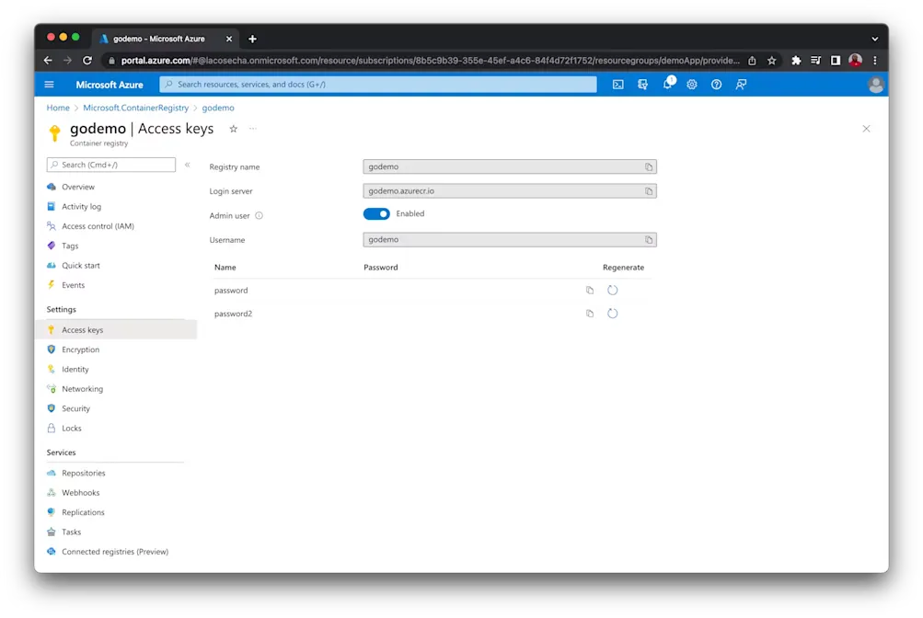
Task: Copy the Login server value
Action: 651,191
